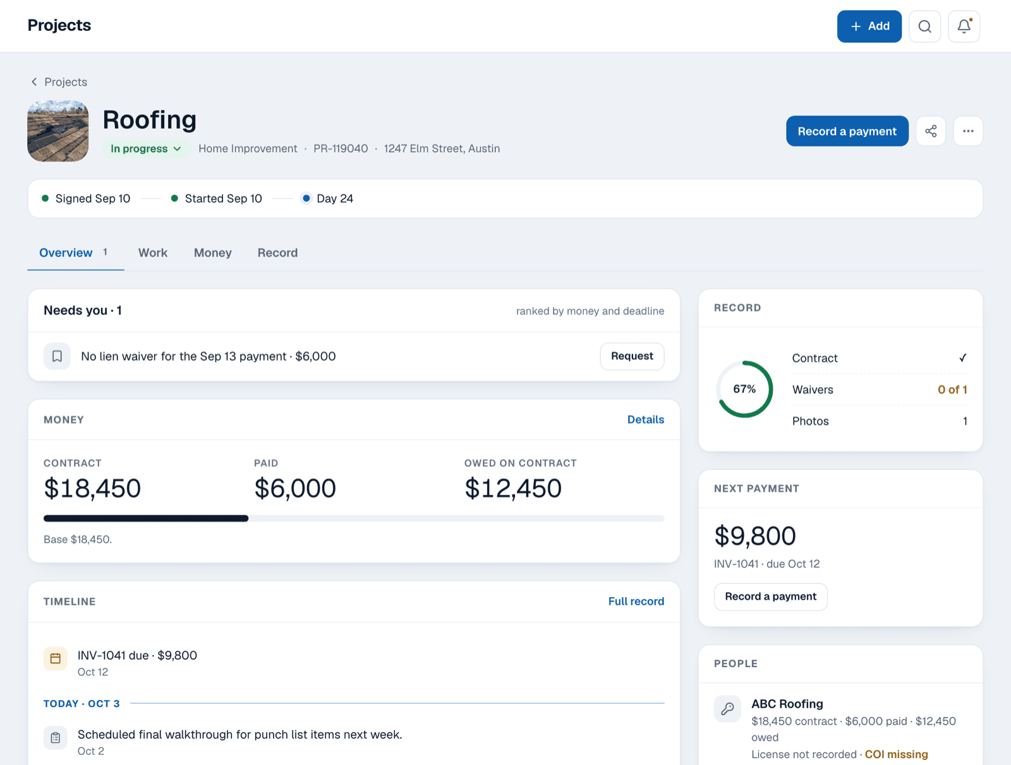Click the 67% record completion ring
The height and width of the screenshot is (765, 1011).
click(x=744, y=389)
